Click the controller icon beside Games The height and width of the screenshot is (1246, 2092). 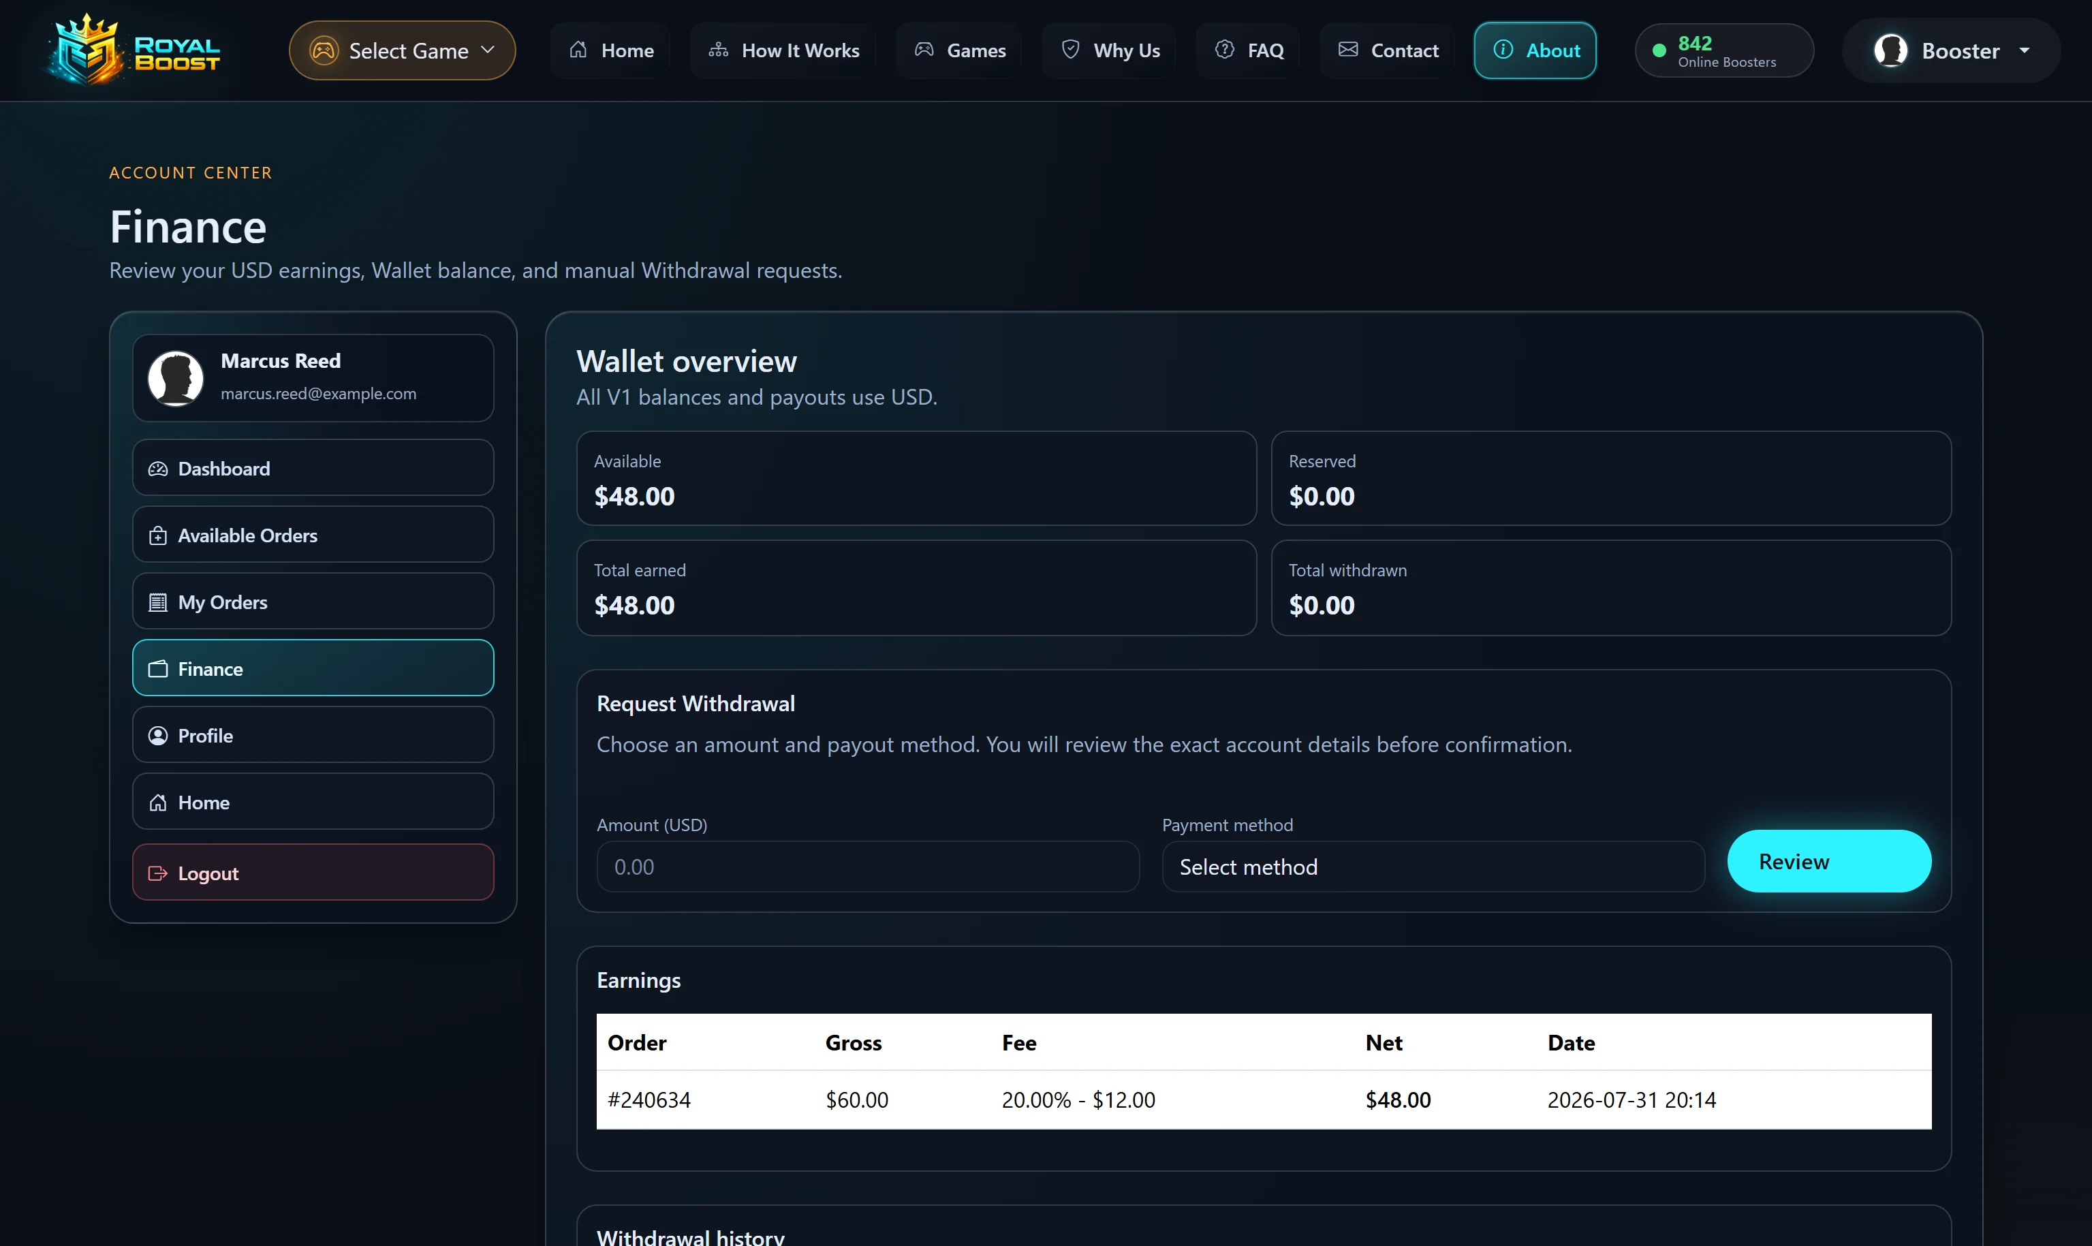pyautogui.click(x=924, y=50)
